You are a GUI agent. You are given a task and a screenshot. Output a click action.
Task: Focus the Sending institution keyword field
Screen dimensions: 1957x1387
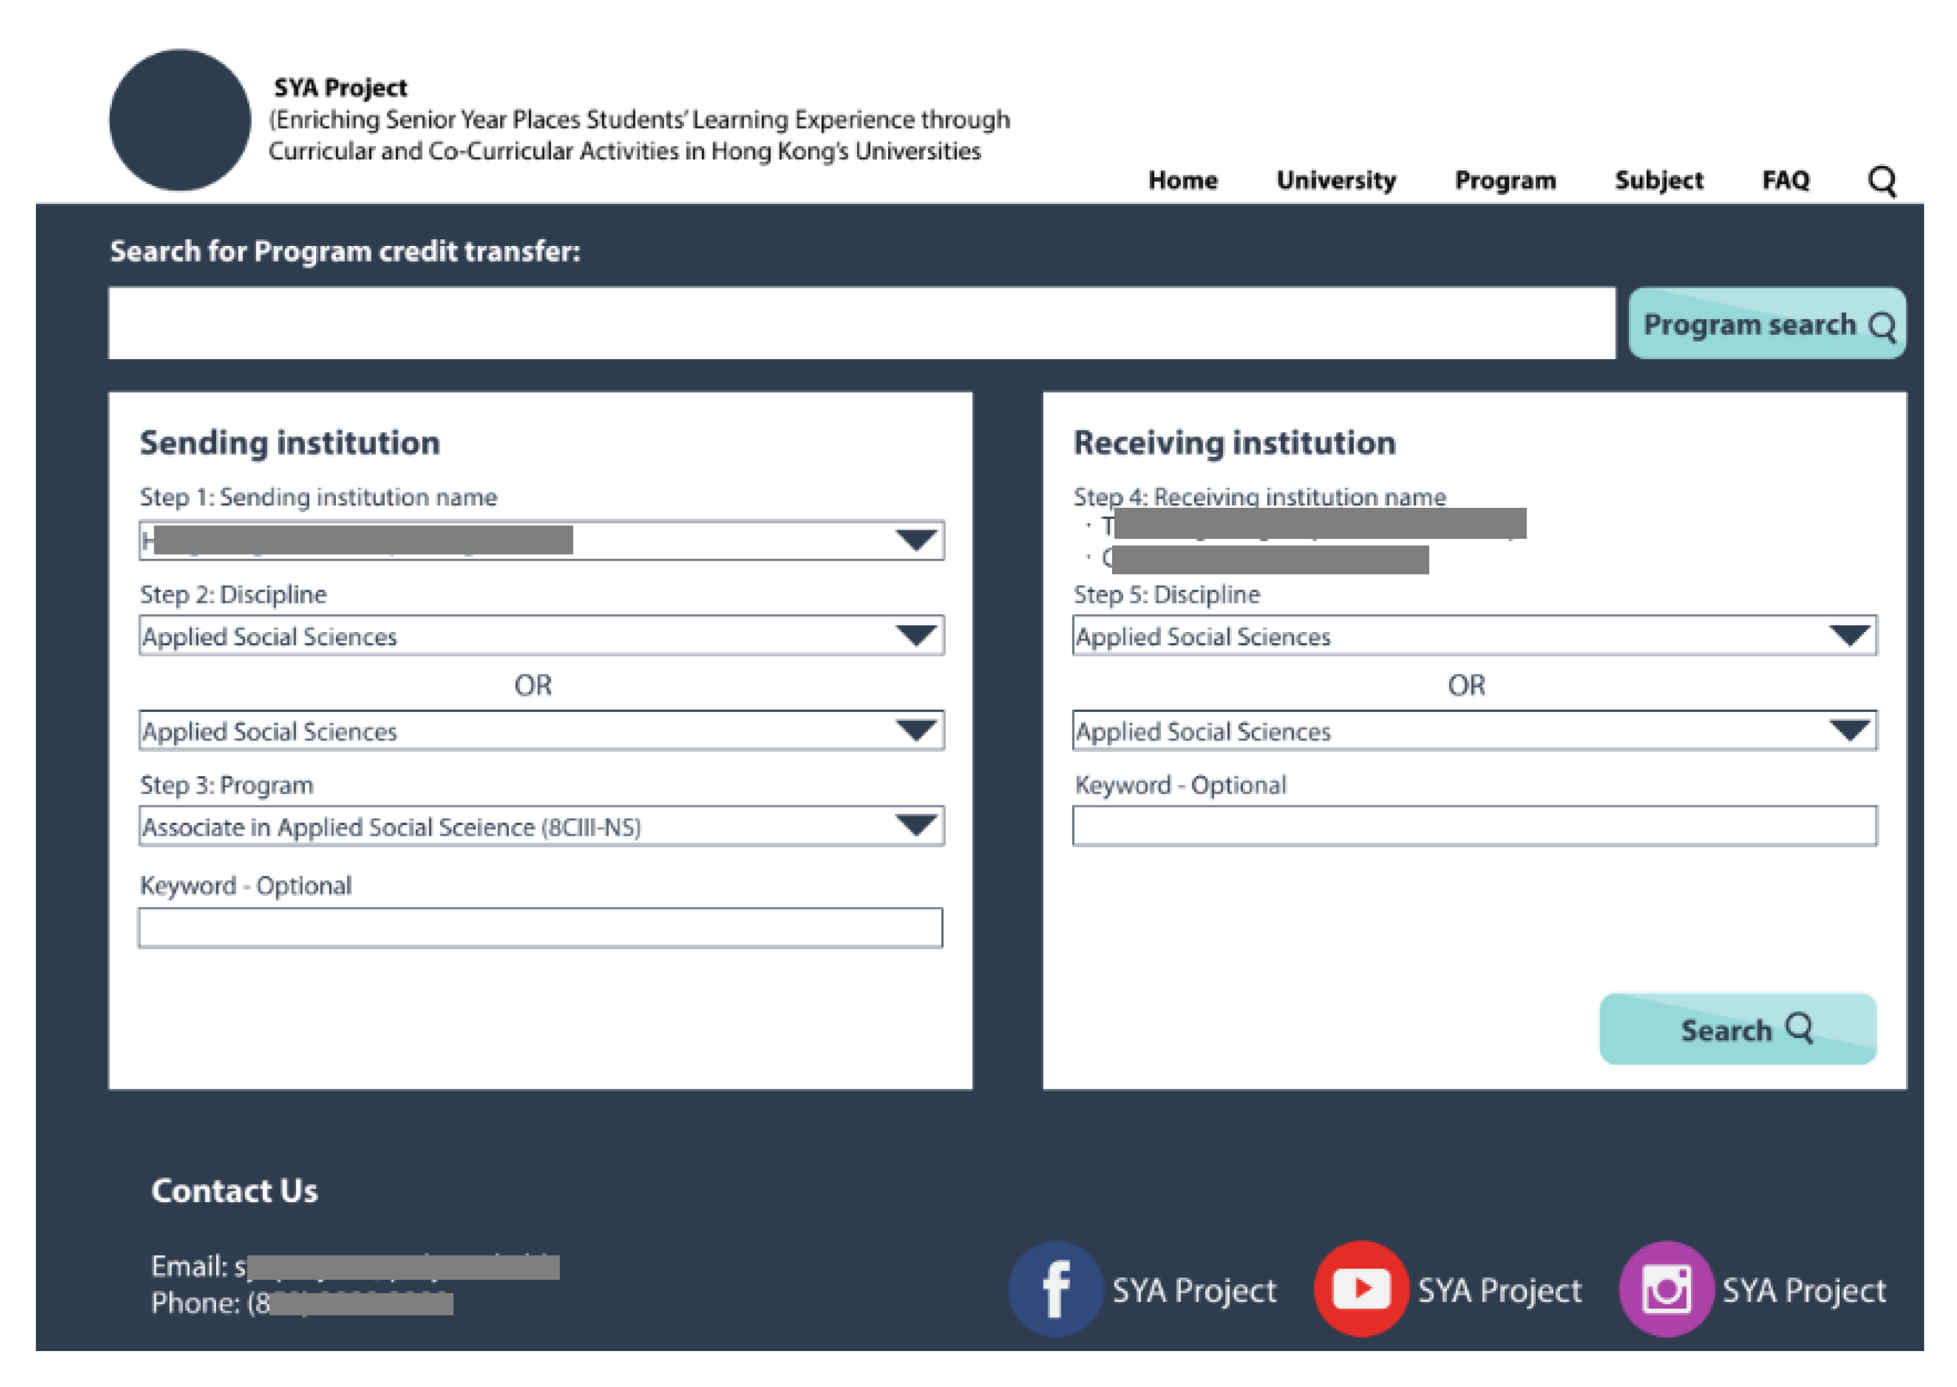540,927
